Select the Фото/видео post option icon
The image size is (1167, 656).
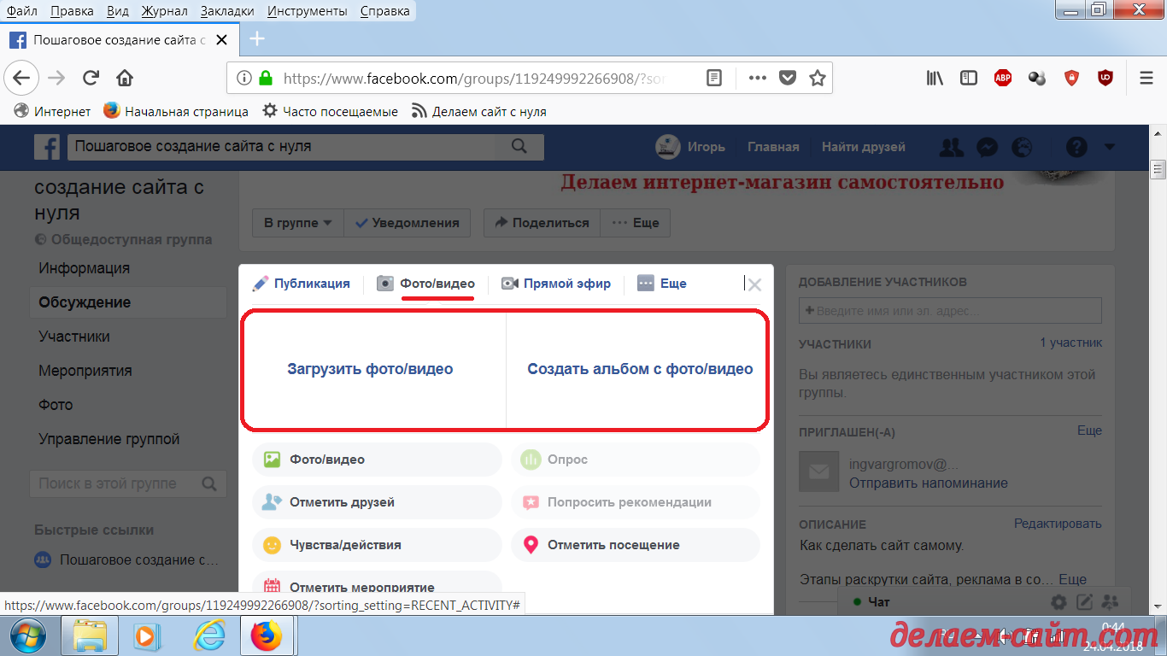pos(273,460)
